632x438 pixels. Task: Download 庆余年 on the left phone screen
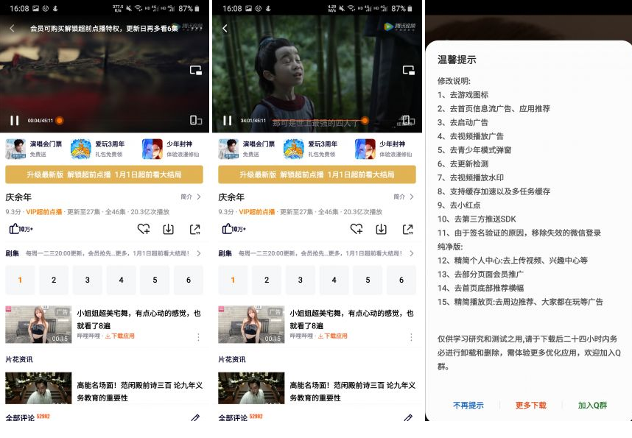[x=169, y=229]
